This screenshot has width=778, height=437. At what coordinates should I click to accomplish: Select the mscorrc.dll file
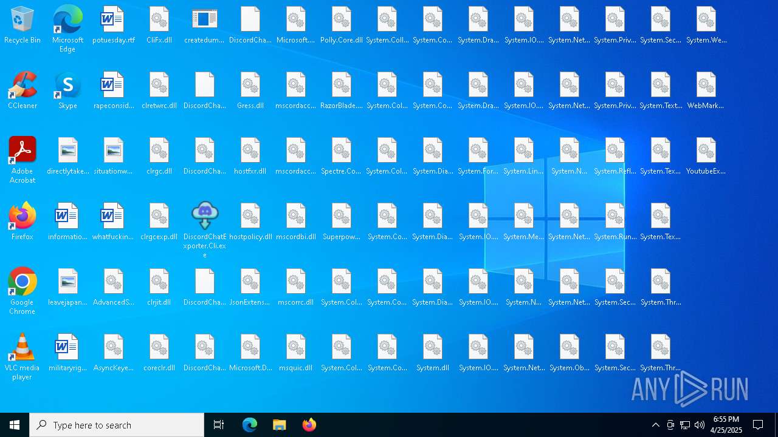pyautogui.click(x=296, y=288)
